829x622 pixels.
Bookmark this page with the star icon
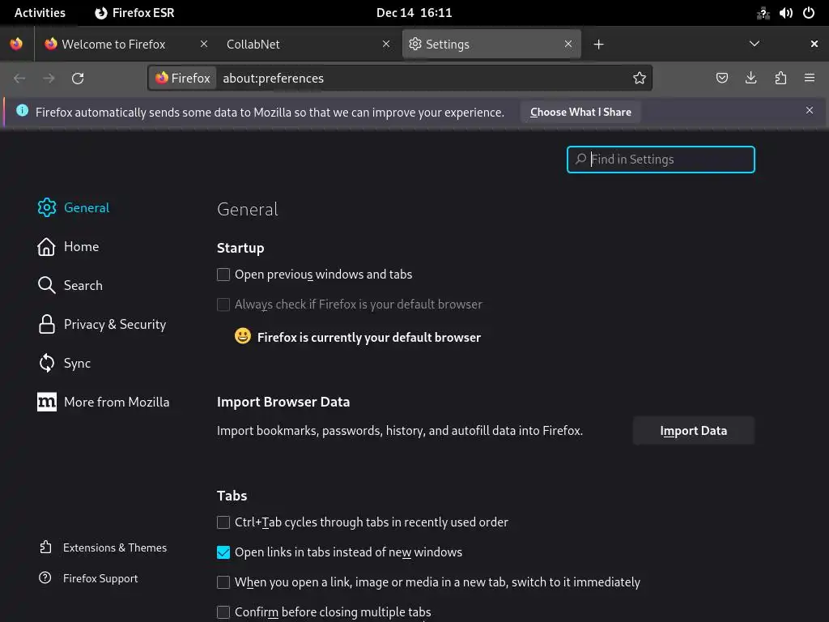[640, 79]
